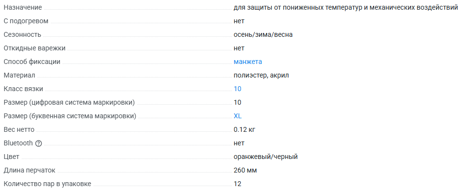Click 'Количество пар в упаковке' label
Screen dimensions: 461x189
coord(48,184)
